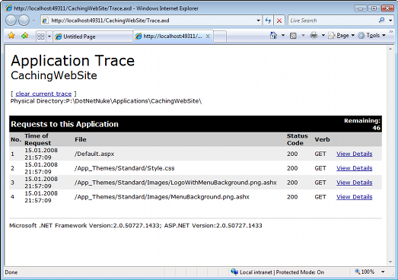The height and width of the screenshot is (280, 398).
Task: Maximize the Internet Explorer window
Action: pos(374,8)
